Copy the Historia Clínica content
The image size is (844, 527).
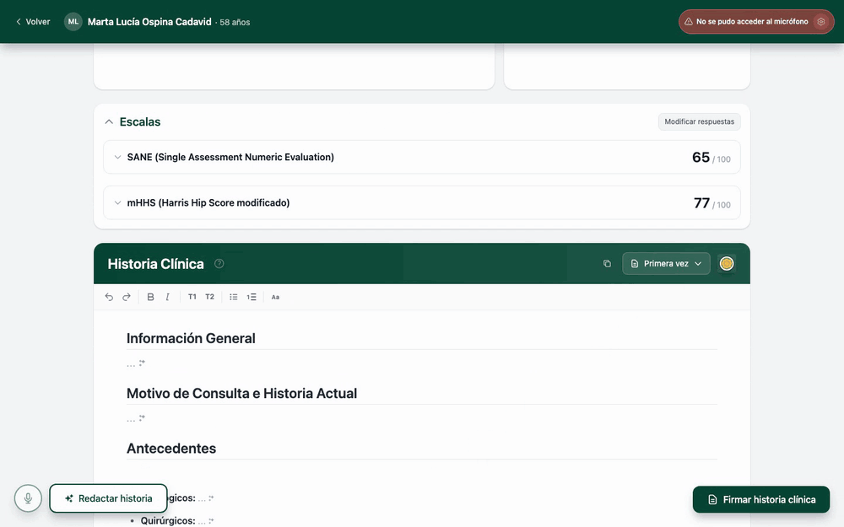(607, 263)
